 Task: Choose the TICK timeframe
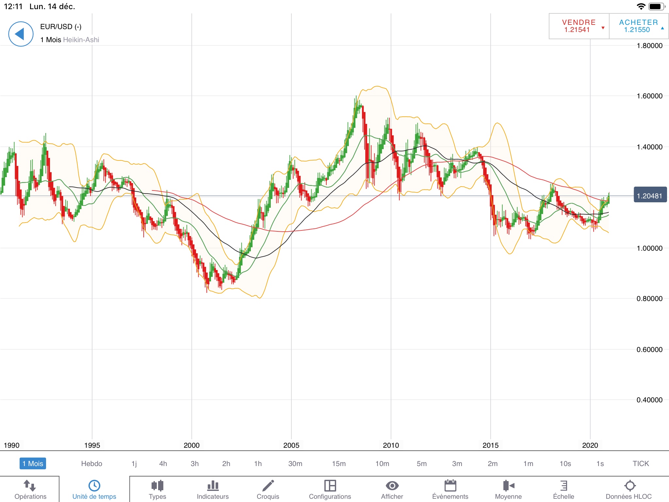(641, 463)
